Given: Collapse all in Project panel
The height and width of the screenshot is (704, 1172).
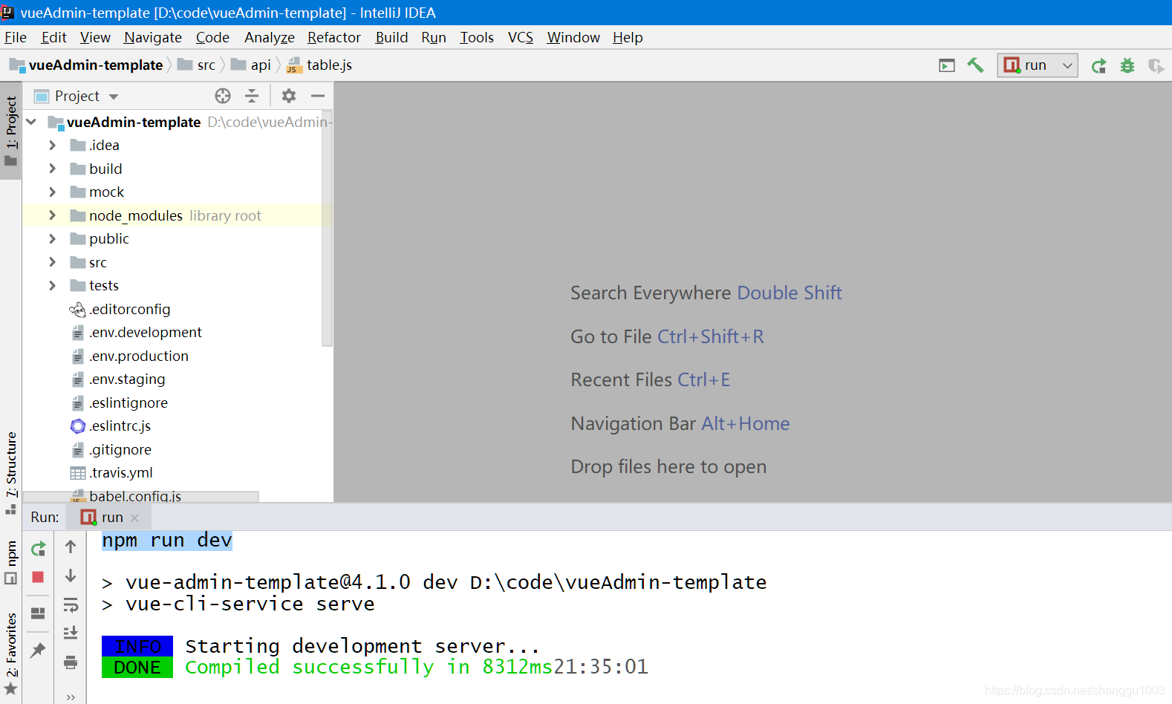Looking at the screenshot, I should (252, 96).
